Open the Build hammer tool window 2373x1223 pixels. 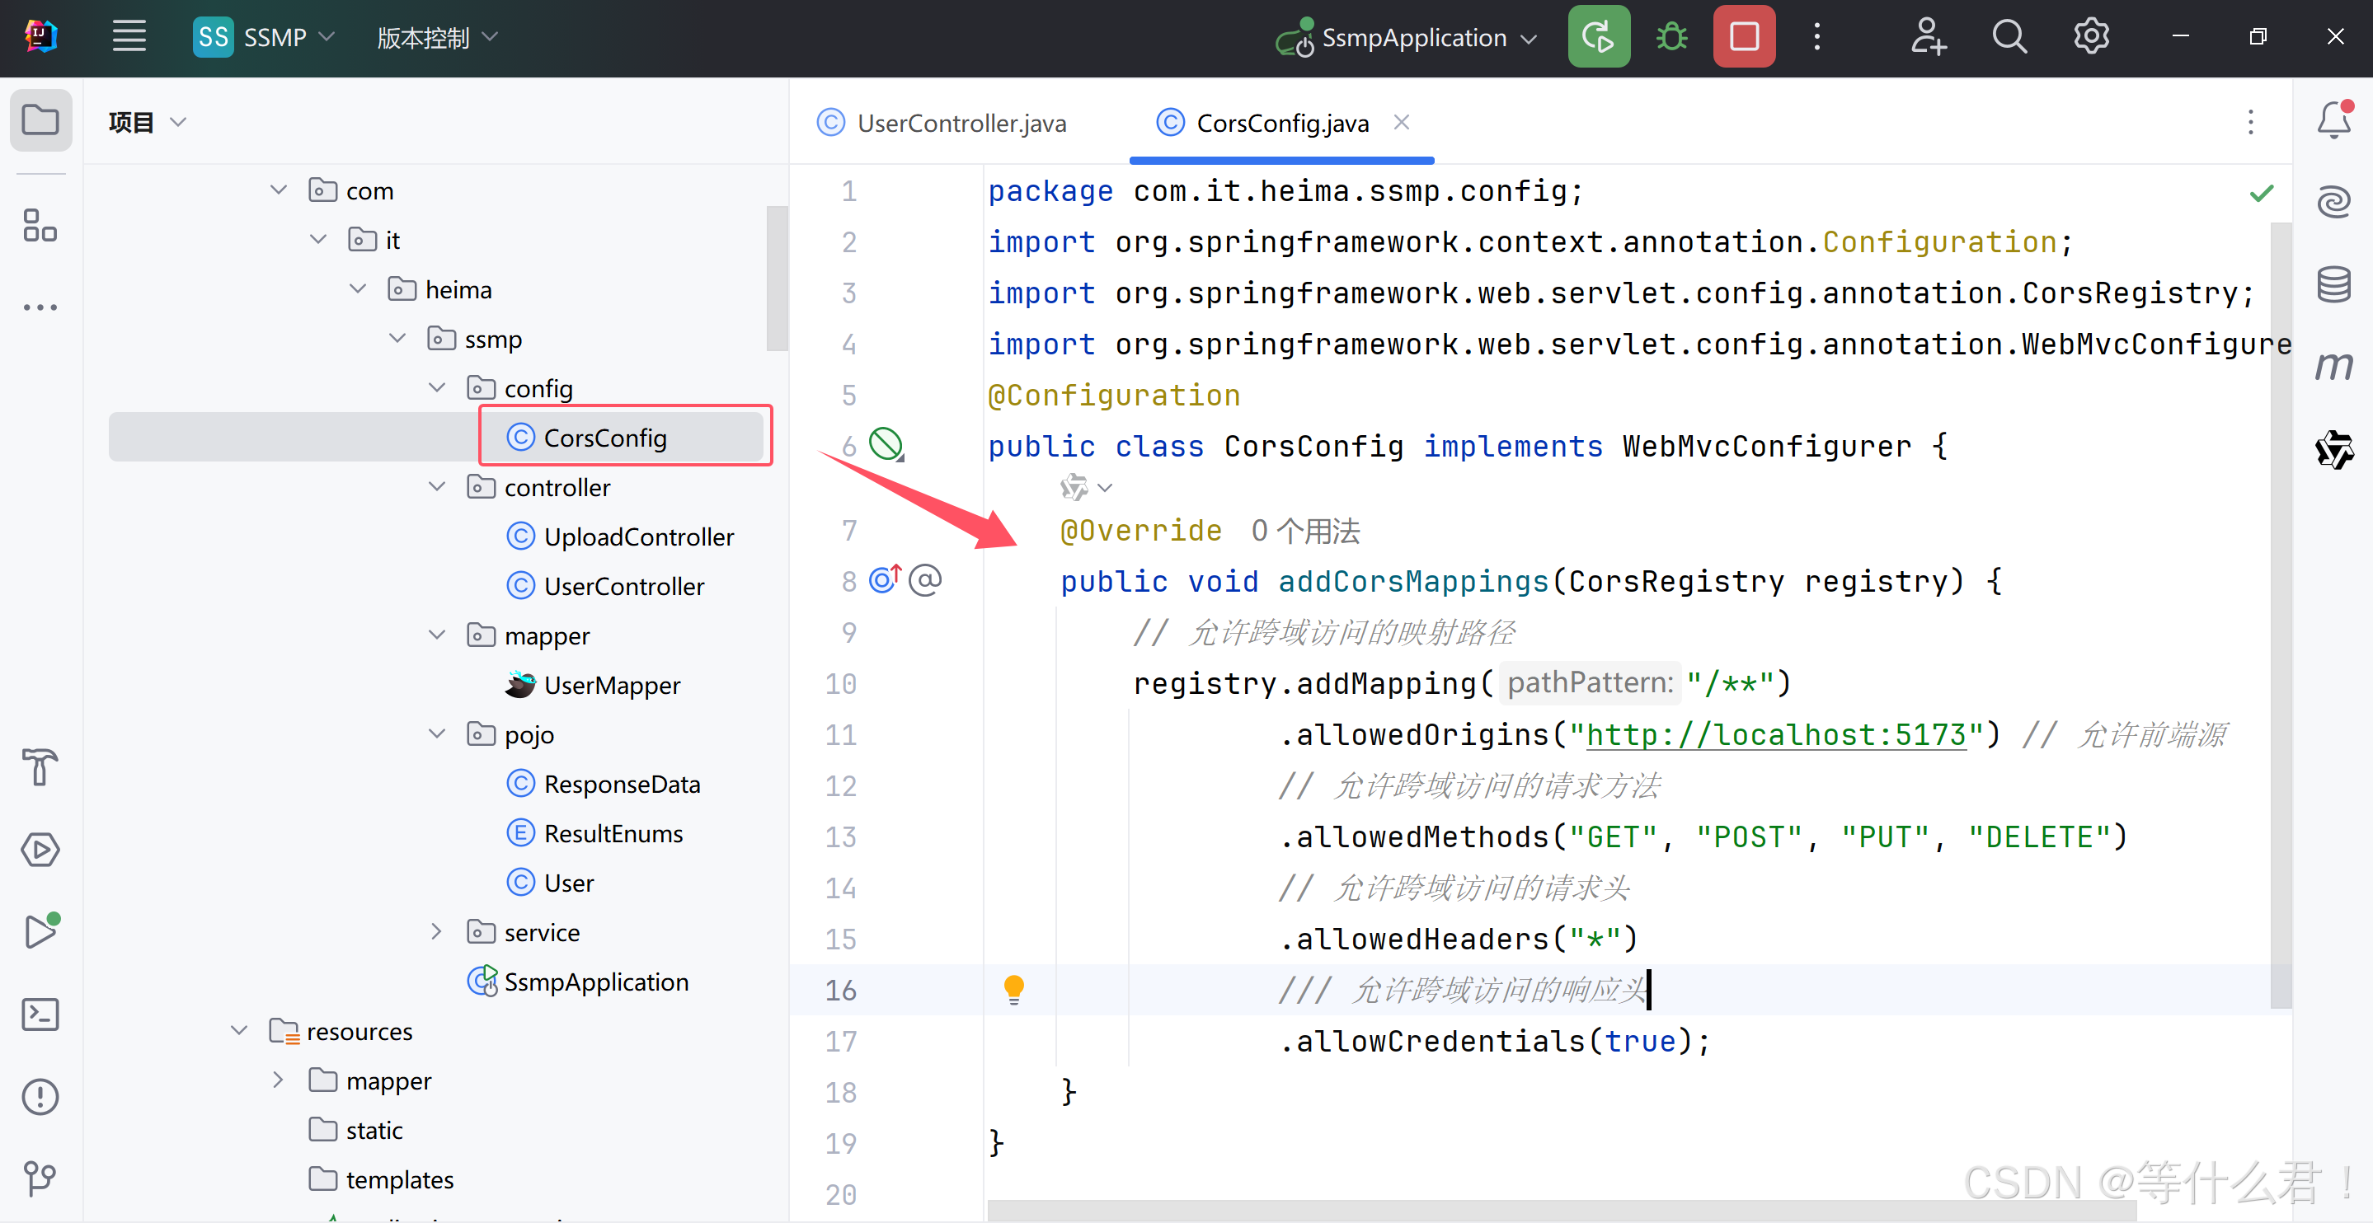click(40, 767)
